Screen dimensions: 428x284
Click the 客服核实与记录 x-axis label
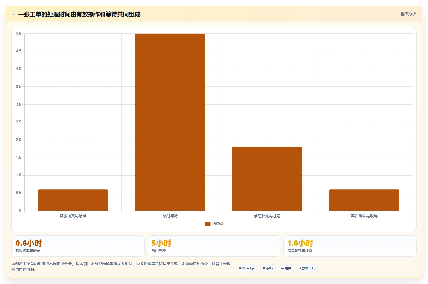click(73, 216)
